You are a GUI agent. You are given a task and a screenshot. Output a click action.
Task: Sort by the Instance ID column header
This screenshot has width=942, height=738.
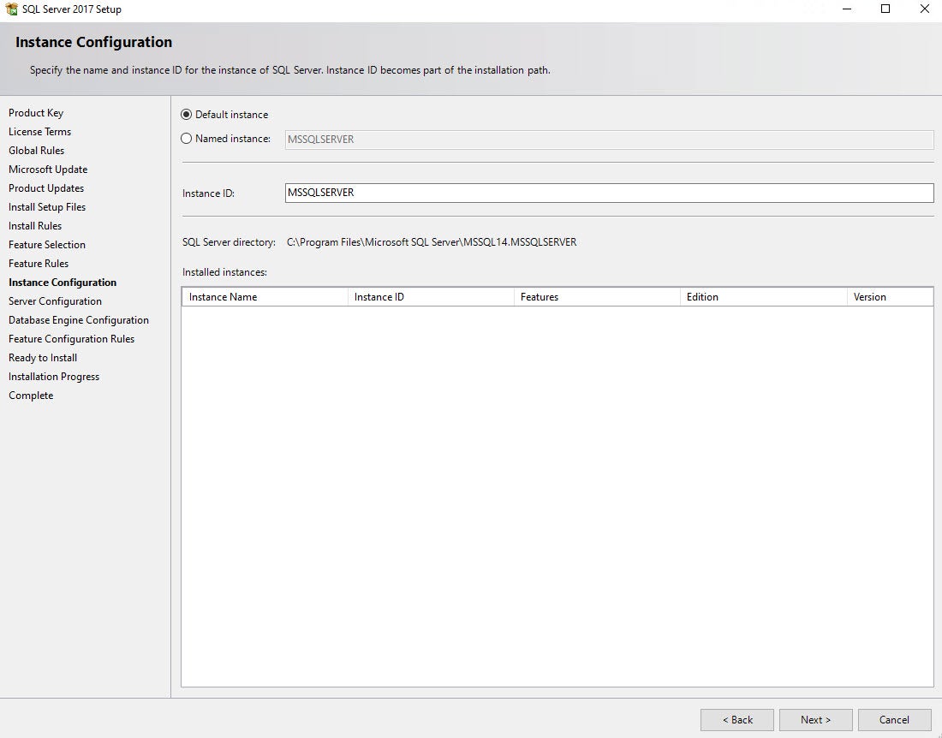[431, 296]
